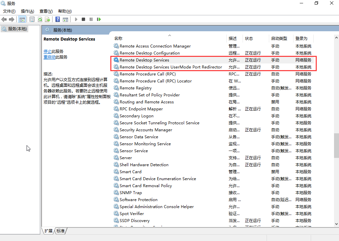
Task: Click the Shell Hardware Detection gear icon
Action: pos(116,165)
